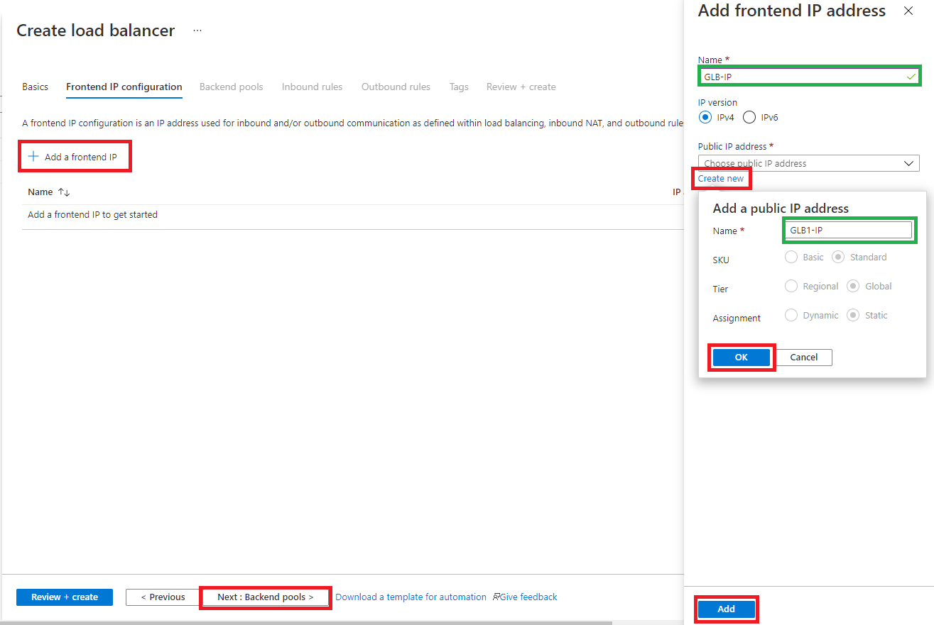
Task: Click the feedback icon next to Give feedback
Action: 496,597
